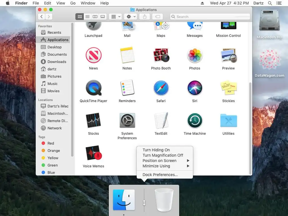Open Dock Preferences from context menu
288x216 pixels.
pos(165,175)
